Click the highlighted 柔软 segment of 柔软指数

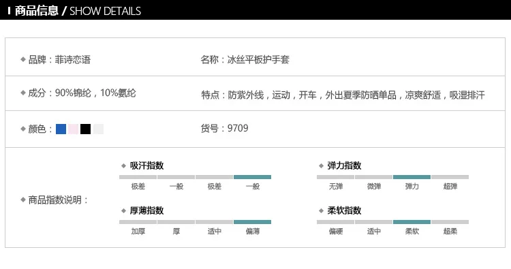412,222
